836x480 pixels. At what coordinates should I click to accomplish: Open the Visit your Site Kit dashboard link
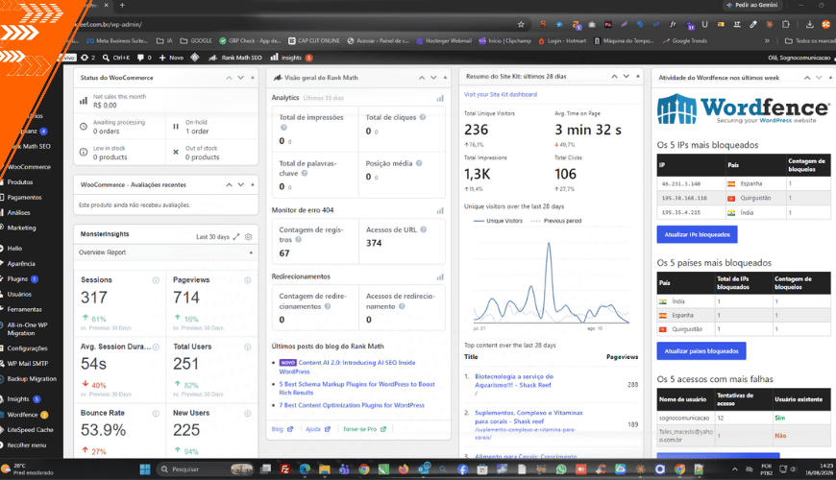[x=500, y=95]
